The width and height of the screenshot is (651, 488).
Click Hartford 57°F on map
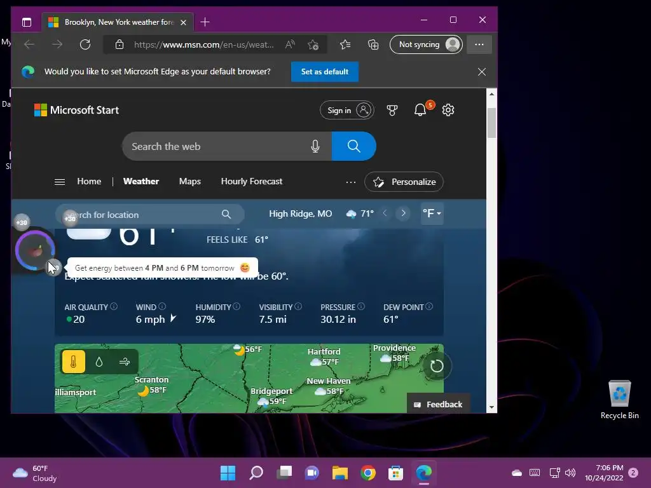click(324, 356)
